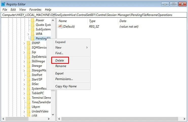Expand the SNMP key
188x122 pixels.
click(x=24, y=43)
